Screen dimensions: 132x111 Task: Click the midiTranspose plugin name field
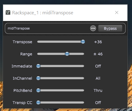tap(19, 28)
